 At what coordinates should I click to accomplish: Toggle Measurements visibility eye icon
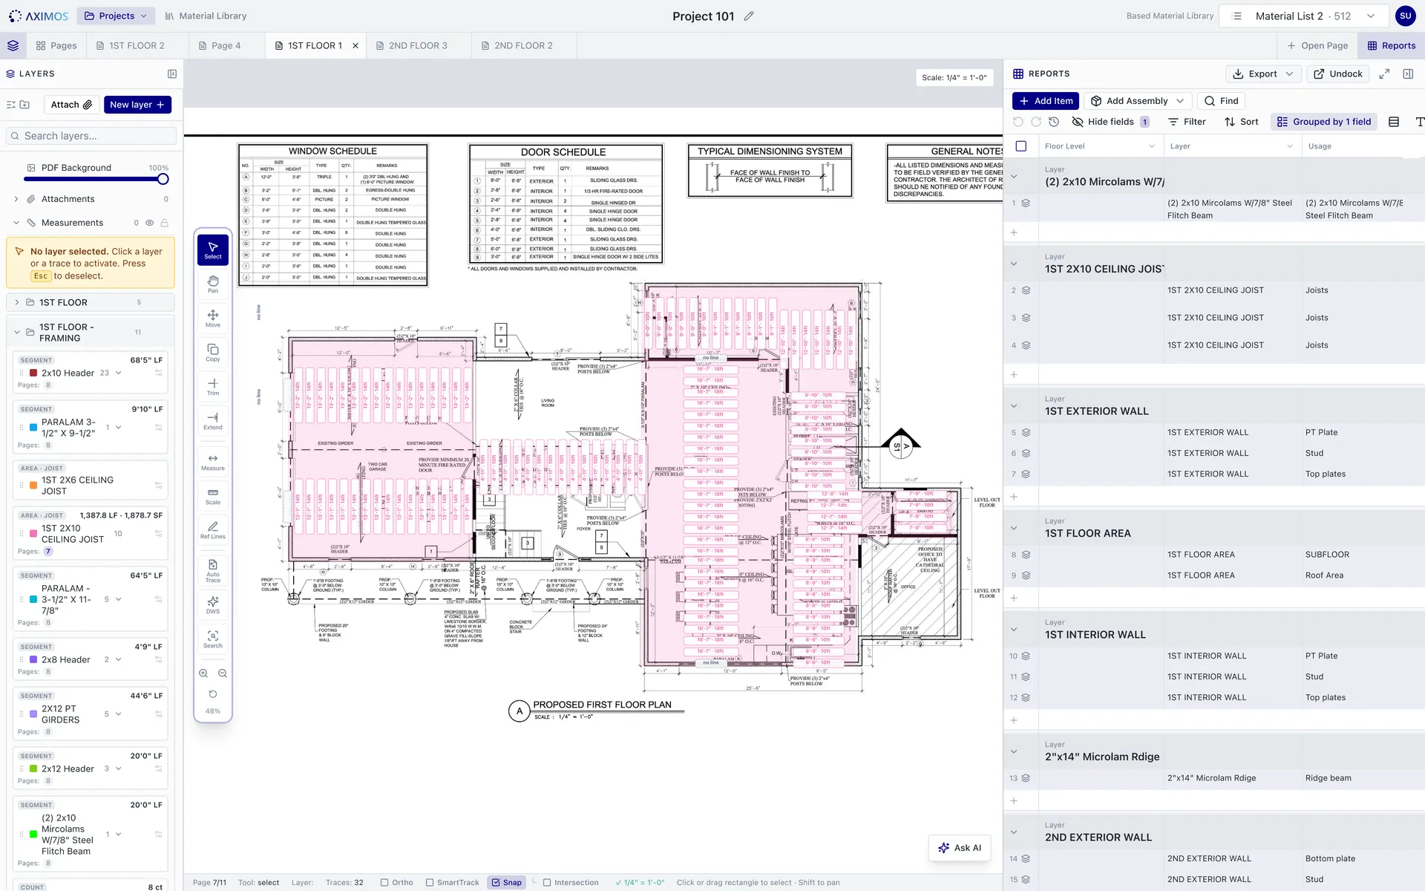pyautogui.click(x=150, y=223)
